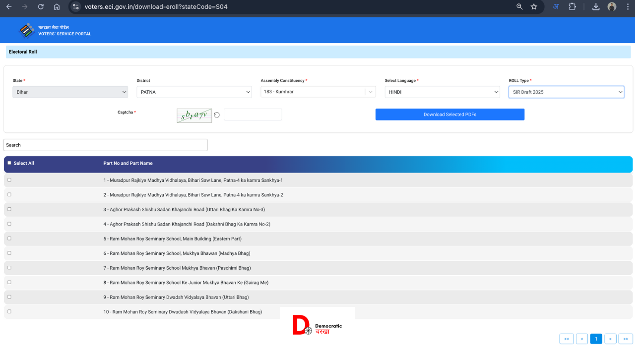This screenshot has width=635, height=357.
Task: Click the zoom magnifier icon in address bar
Action: (519, 7)
